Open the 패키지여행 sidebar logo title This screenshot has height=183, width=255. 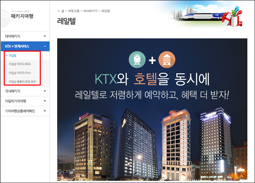coord(22,16)
